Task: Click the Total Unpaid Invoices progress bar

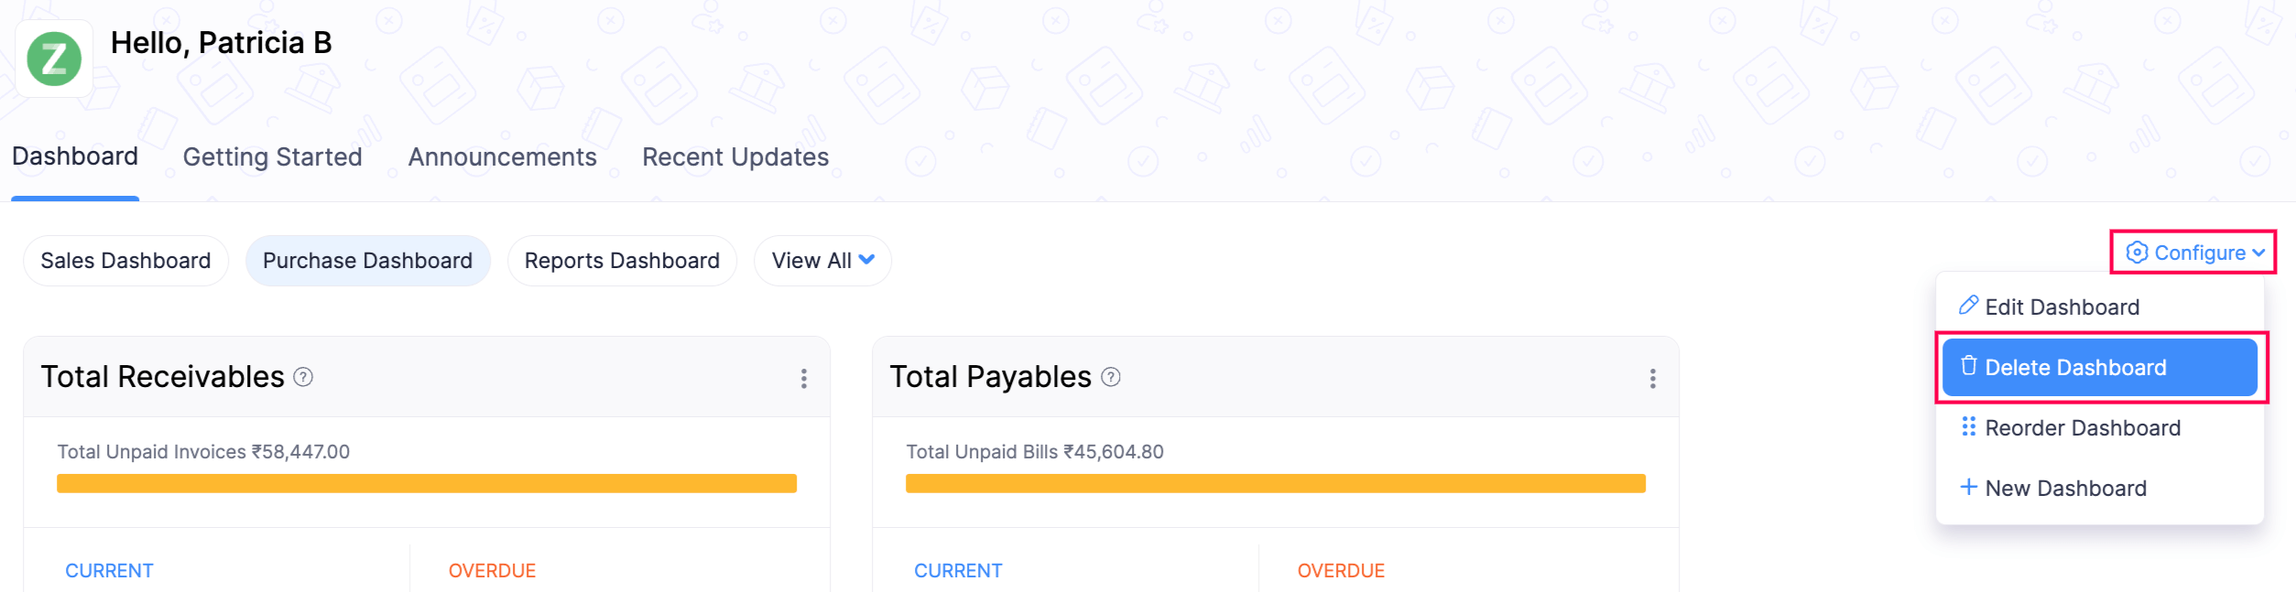Action: pos(427,483)
